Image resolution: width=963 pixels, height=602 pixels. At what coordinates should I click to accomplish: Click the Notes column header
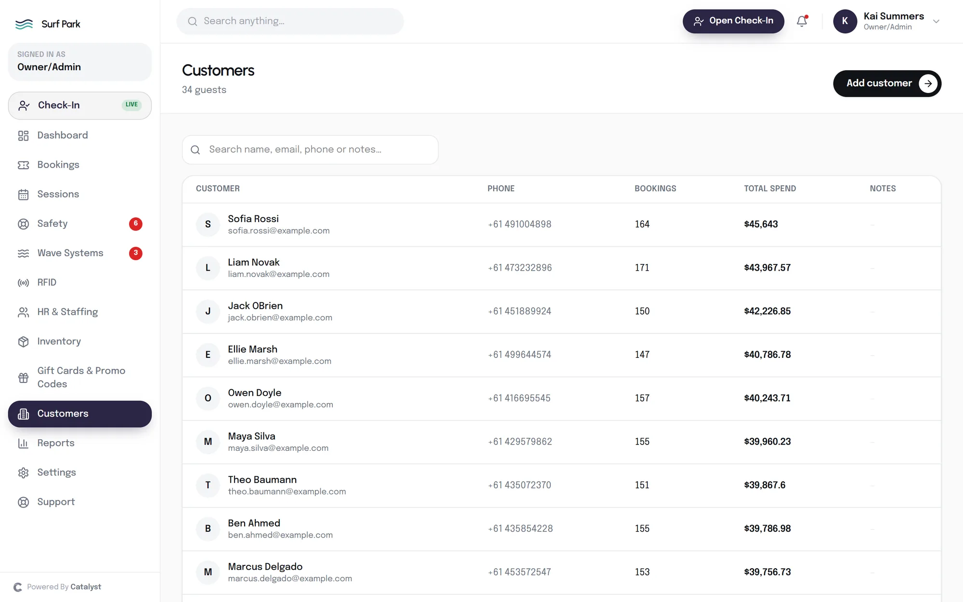pos(883,189)
